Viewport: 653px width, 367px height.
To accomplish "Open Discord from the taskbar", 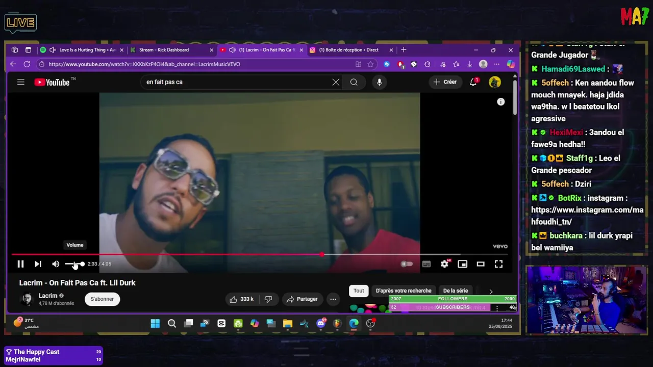I will [x=321, y=323].
